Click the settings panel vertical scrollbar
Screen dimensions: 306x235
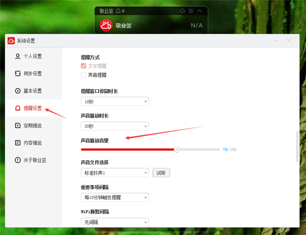pos(297,146)
